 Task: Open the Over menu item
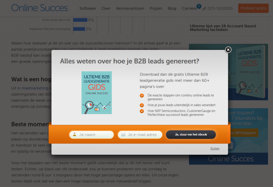106,8
